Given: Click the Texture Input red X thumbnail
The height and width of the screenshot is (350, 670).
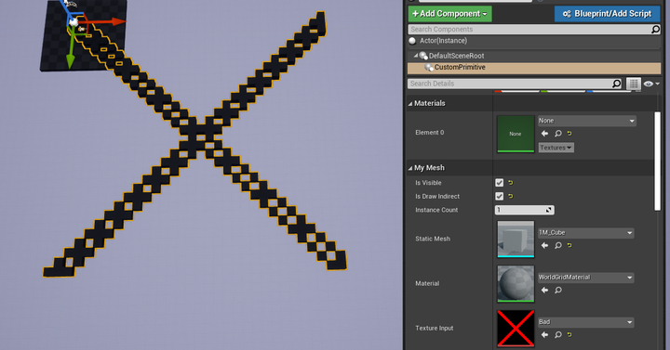Looking at the screenshot, I should (x=516, y=329).
